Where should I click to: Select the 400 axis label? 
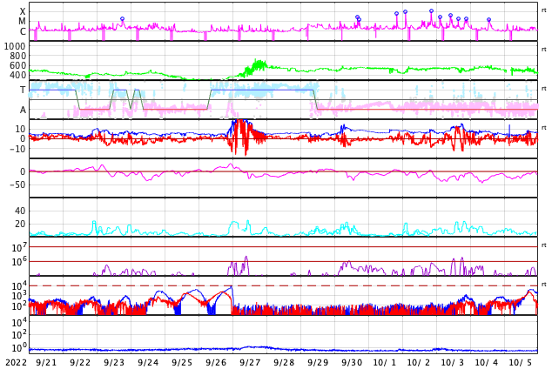click(x=18, y=75)
